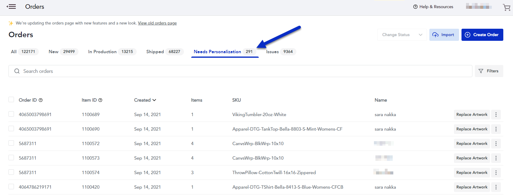Click the Item ID help icon

click(x=100, y=100)
